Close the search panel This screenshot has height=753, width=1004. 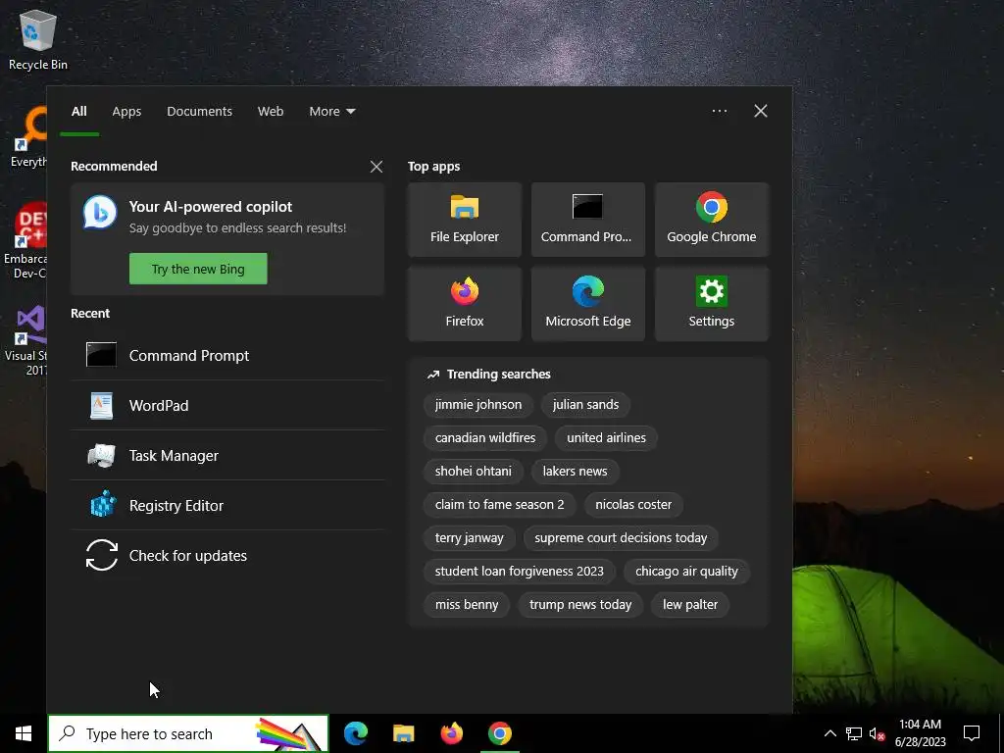pyautogui.click(x=761, y=111)
